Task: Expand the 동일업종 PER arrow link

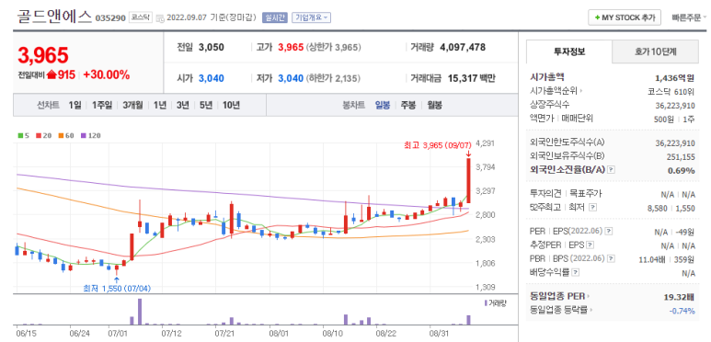Action: [589, 297]
